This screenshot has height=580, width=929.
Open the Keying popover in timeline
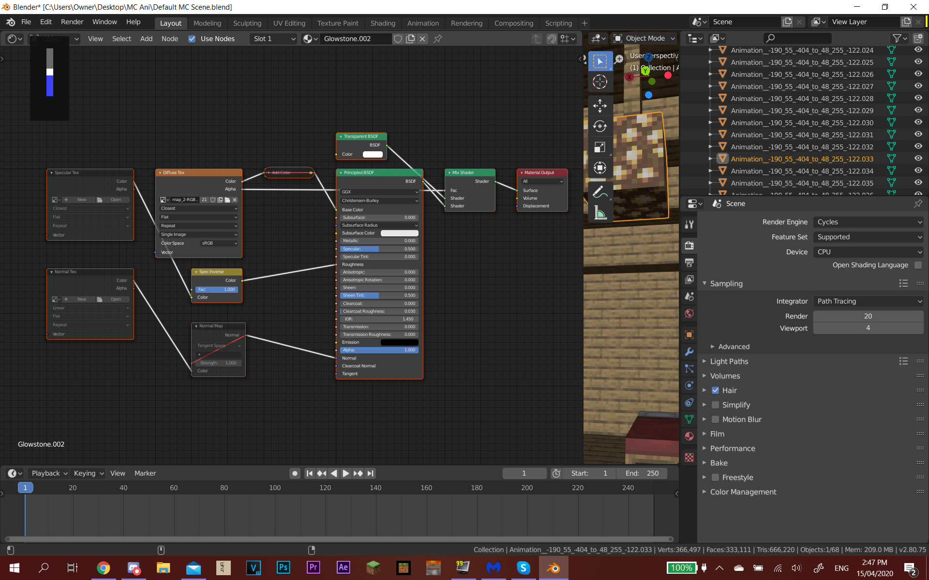pos(89,473)
